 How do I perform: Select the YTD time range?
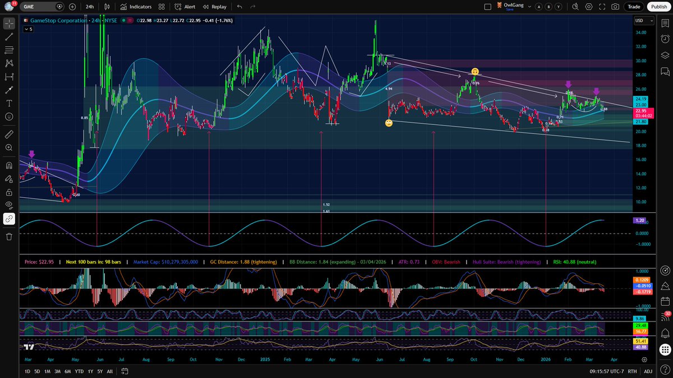(79, 371)
